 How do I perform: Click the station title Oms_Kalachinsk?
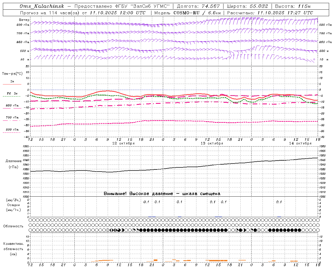pos(42,6)
